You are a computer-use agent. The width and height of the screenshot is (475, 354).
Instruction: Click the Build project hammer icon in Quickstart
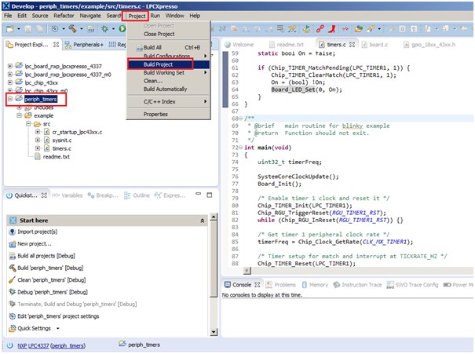click(11, 268)
